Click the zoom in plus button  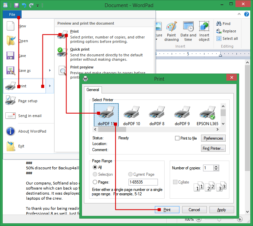tap(240, 219)
